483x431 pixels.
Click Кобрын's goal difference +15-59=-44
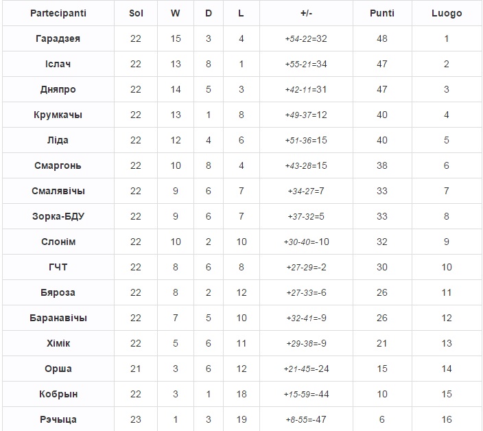(306, 394)
